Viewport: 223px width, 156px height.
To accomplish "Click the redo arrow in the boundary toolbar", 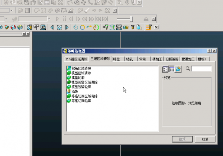I will tap(101, 10).
